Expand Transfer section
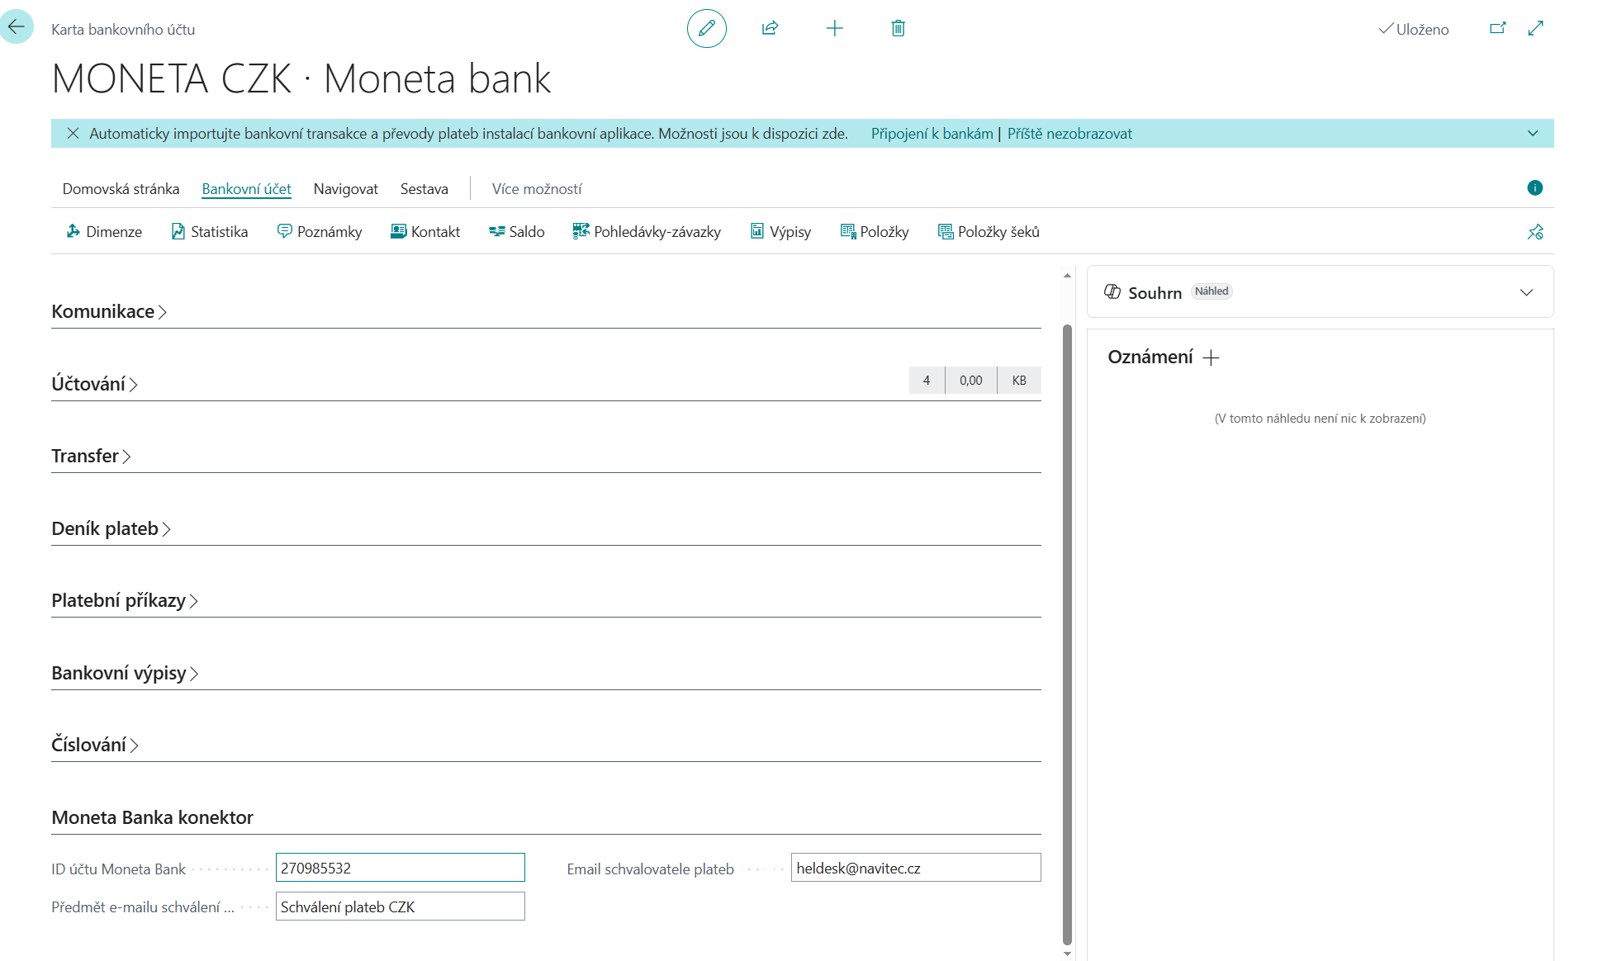Image resolution: width=1622 pixels, height=961 pixels. click(91, 456)
